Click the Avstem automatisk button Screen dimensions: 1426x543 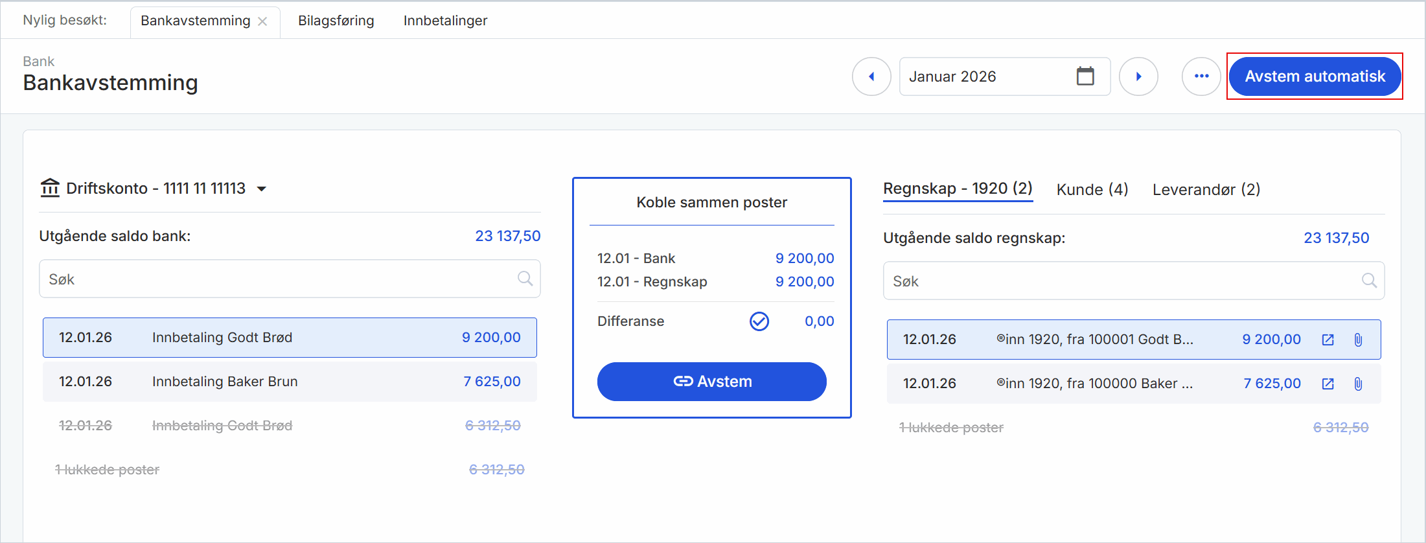coord(1315,76)
